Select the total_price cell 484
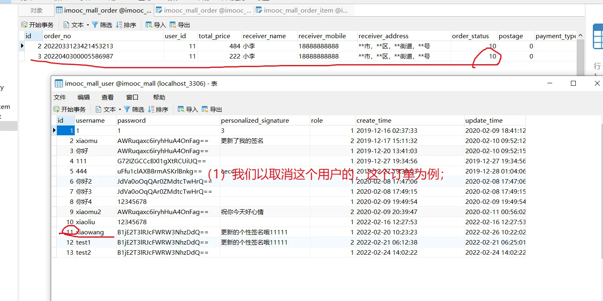603x301 pixels. [x=219, y=46]
